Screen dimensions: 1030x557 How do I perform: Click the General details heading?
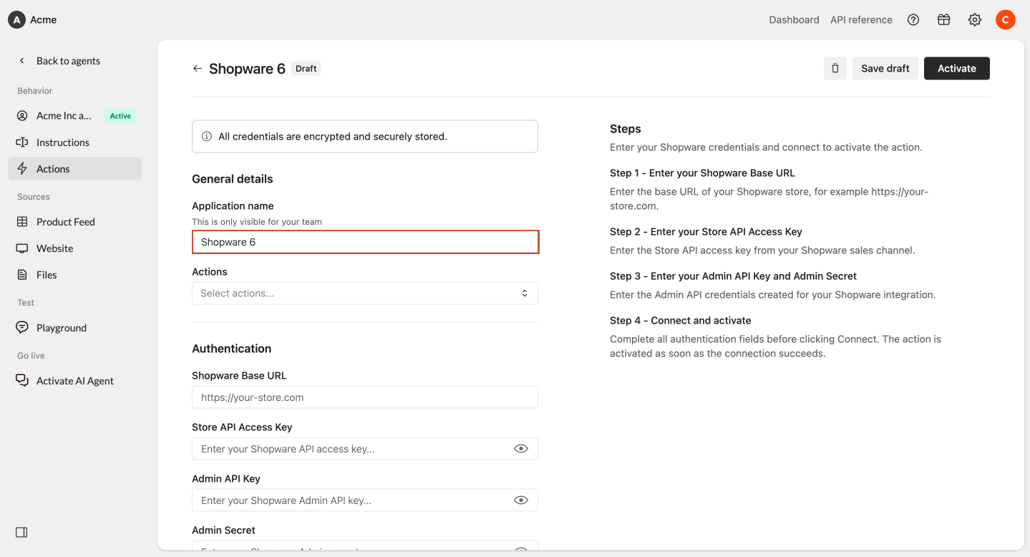point(233,179)
